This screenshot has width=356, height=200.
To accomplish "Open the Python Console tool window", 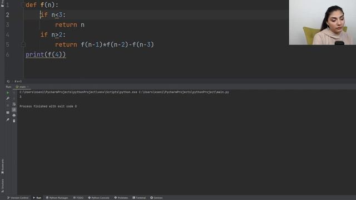I will 98,198.
